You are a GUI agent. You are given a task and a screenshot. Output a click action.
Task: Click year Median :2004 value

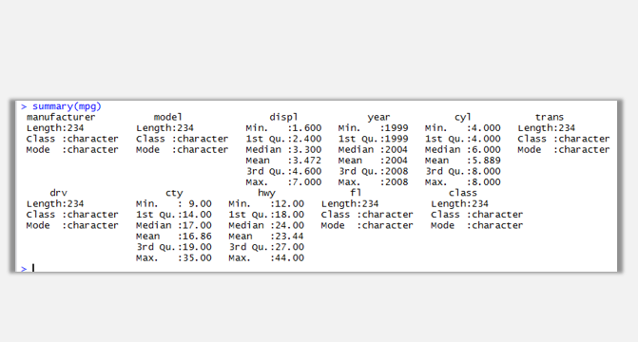[x=373, y=150]
